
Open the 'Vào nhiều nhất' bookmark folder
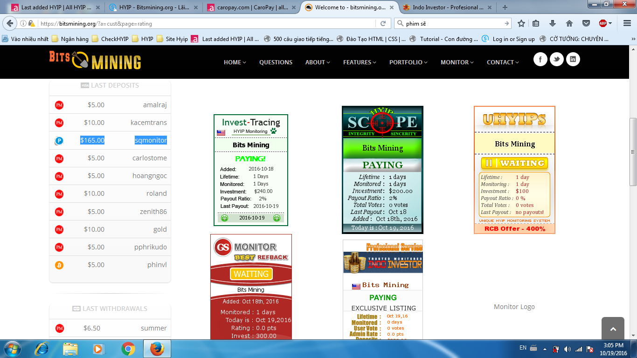[x=25, y=39]
